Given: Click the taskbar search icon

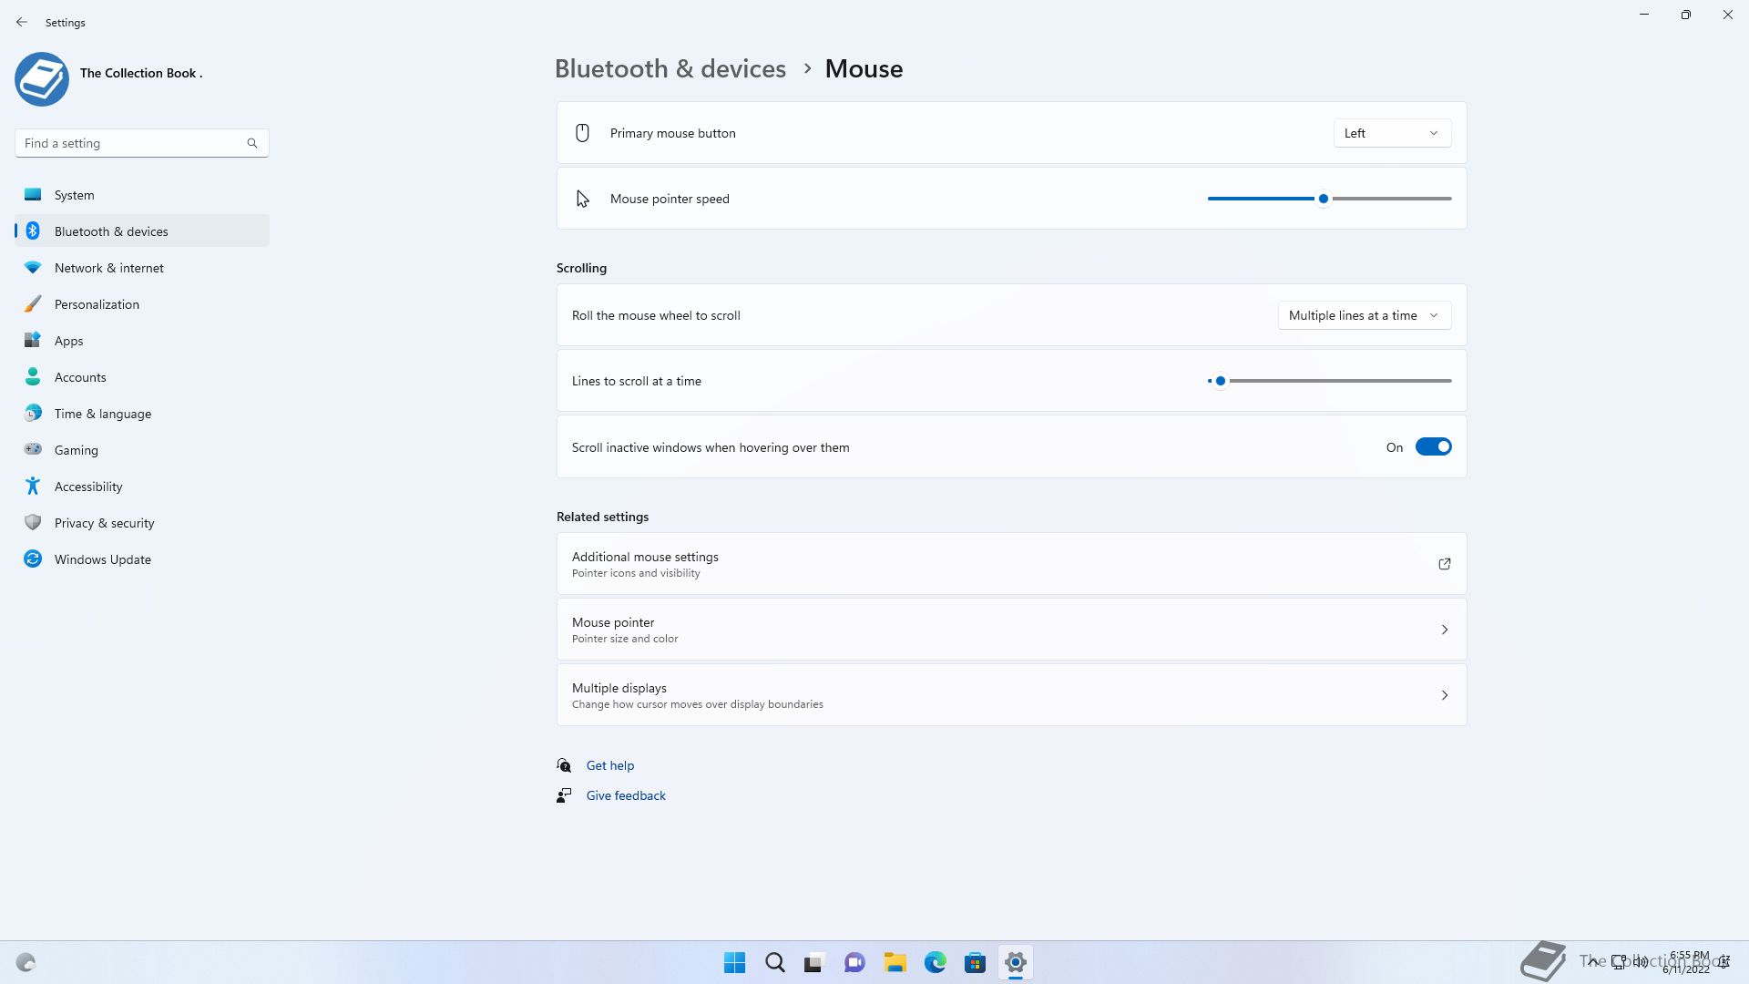Looking at the screenshot, I should coord(774,962).
